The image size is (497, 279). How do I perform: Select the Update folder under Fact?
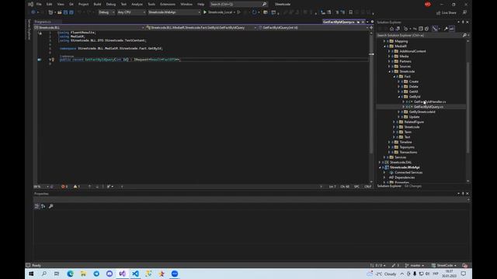coord(414,117)
